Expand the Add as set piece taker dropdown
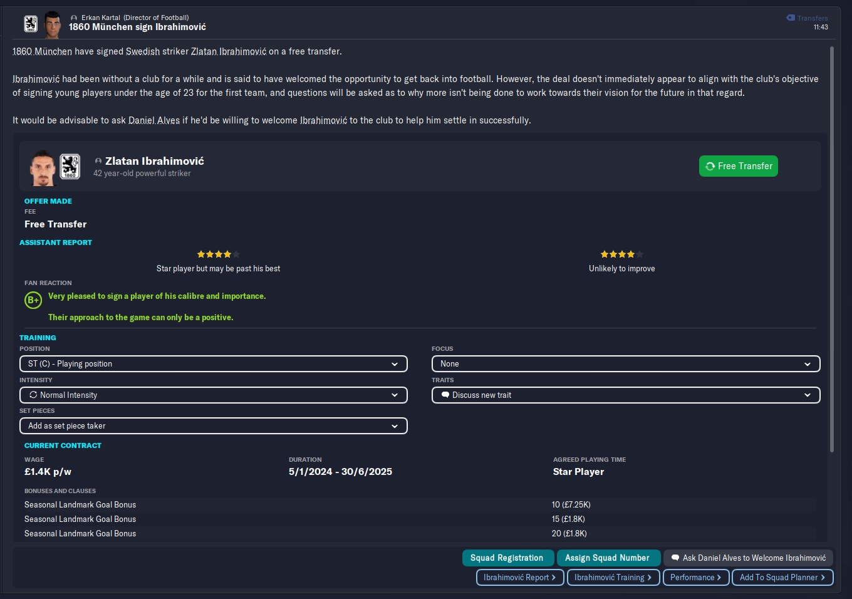Viewport: 852px width, 599px height. 213,426
